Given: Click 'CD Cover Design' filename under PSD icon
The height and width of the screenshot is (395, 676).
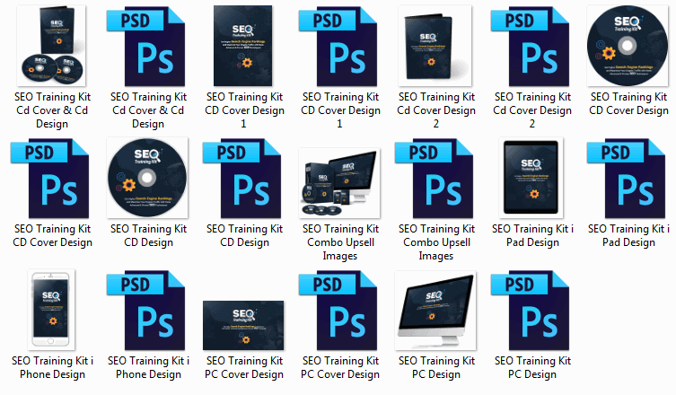Looking at the screenshot, I should tap(52, 235).
